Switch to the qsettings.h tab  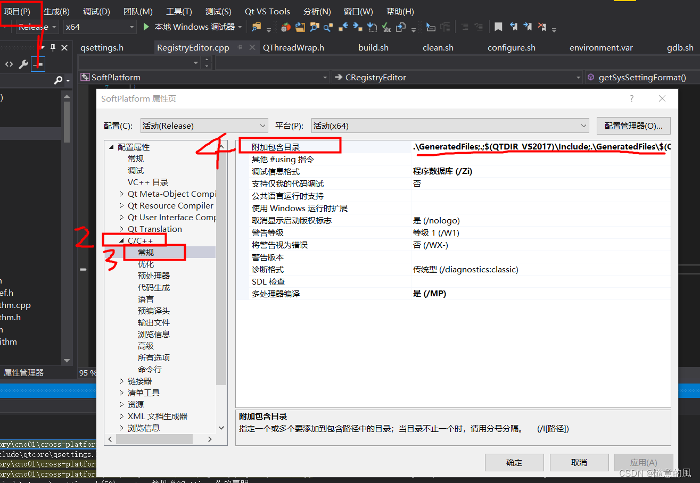tap(102, 47)
